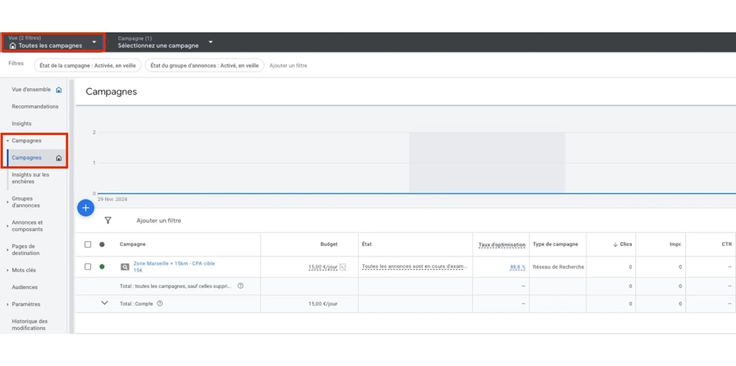Click the Zone Marseille + 15km campaign link
Screen dimensions: 736x366
tap(174, 266)
